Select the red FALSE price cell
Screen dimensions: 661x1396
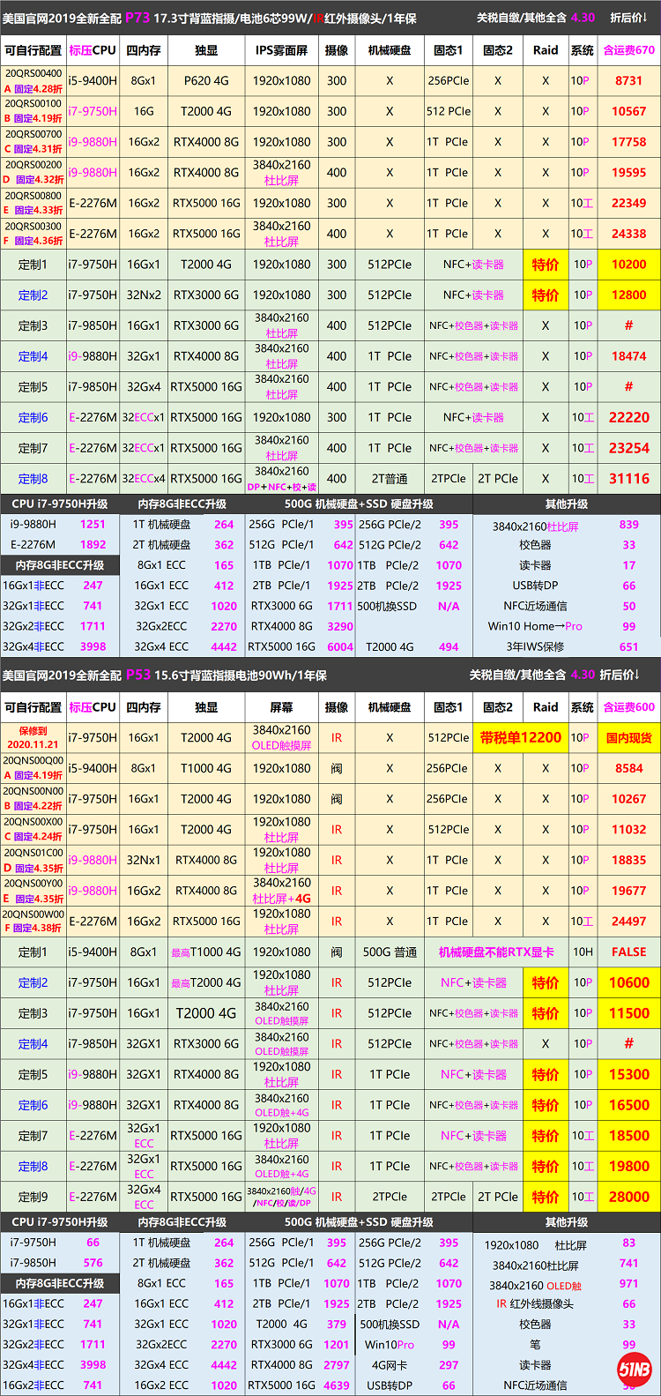click(x=628, y=952)
